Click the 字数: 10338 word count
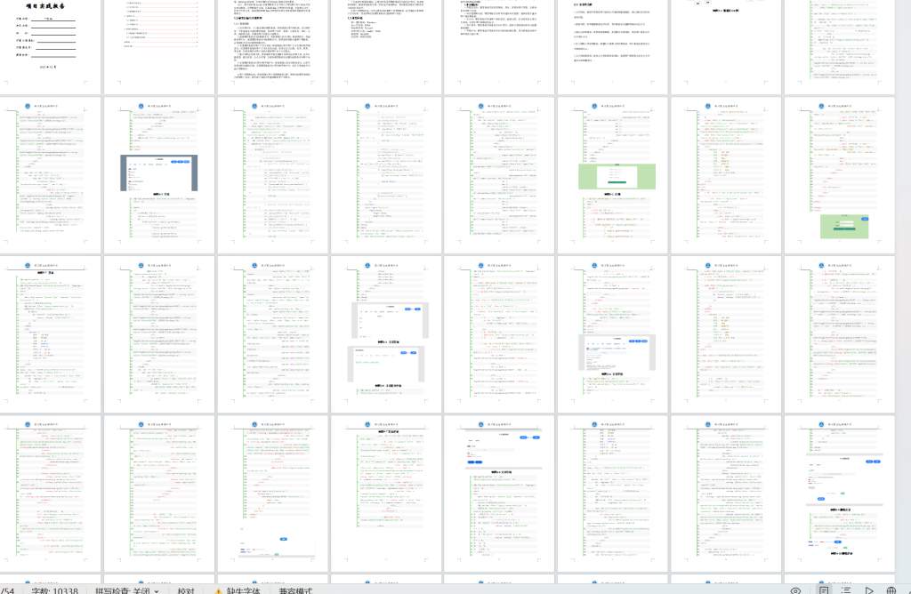The height and width of the screenshot is (594, 911). click(54, 590)
